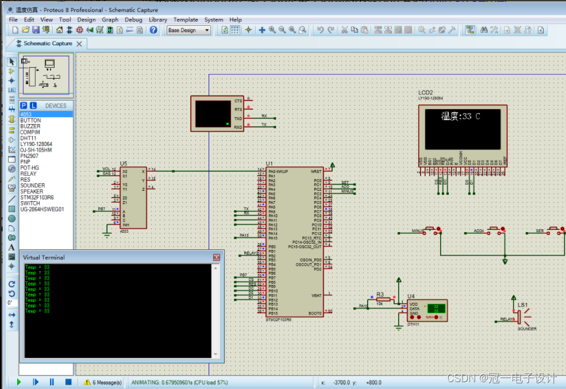Open the Graph menu
This screenshot has height=389, width=566.
point(110,20)
